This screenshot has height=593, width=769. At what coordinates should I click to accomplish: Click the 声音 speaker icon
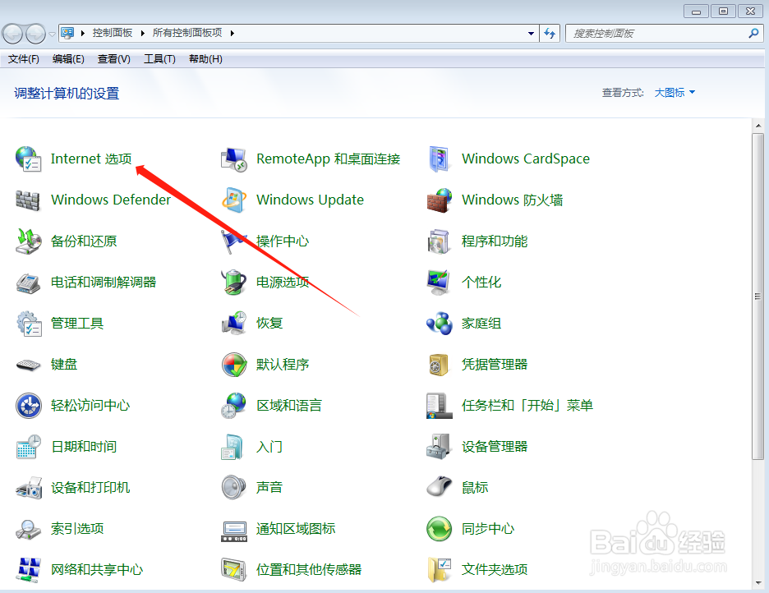[x=234, y=488]
